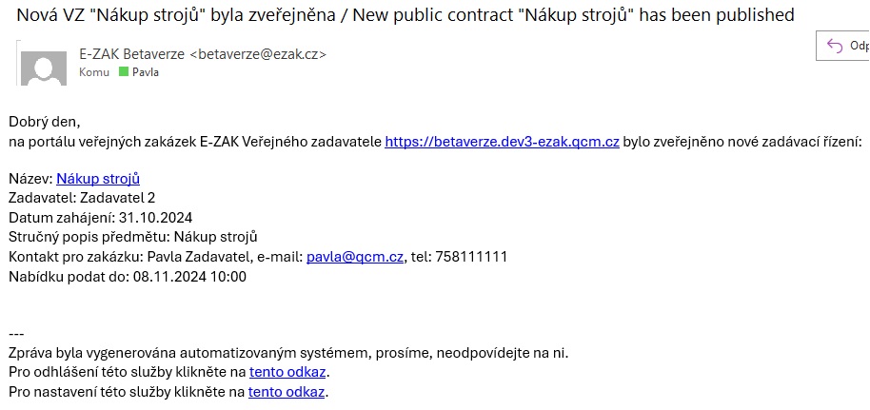The image size is (870, 410).
Task: Click the green presence indicator beside Pavla
Action: click(x=123, y=72)
